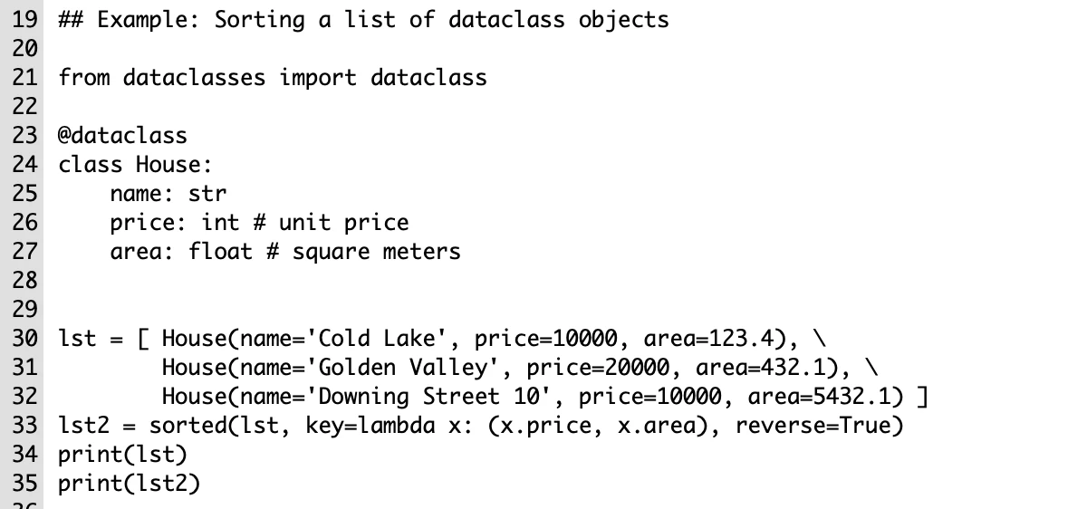Click empty line 28 in editor

pyautogui.click(x=543, y=281)
